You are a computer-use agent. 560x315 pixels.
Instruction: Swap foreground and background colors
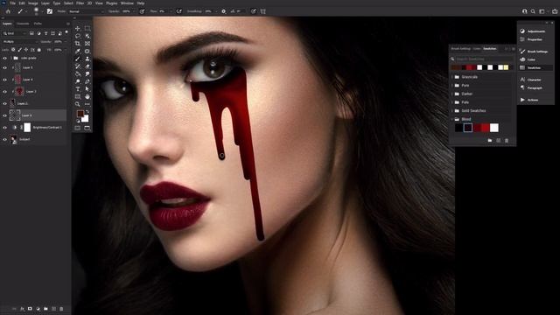87,112
